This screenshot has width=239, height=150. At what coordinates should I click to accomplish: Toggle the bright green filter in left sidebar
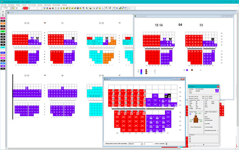3,32
